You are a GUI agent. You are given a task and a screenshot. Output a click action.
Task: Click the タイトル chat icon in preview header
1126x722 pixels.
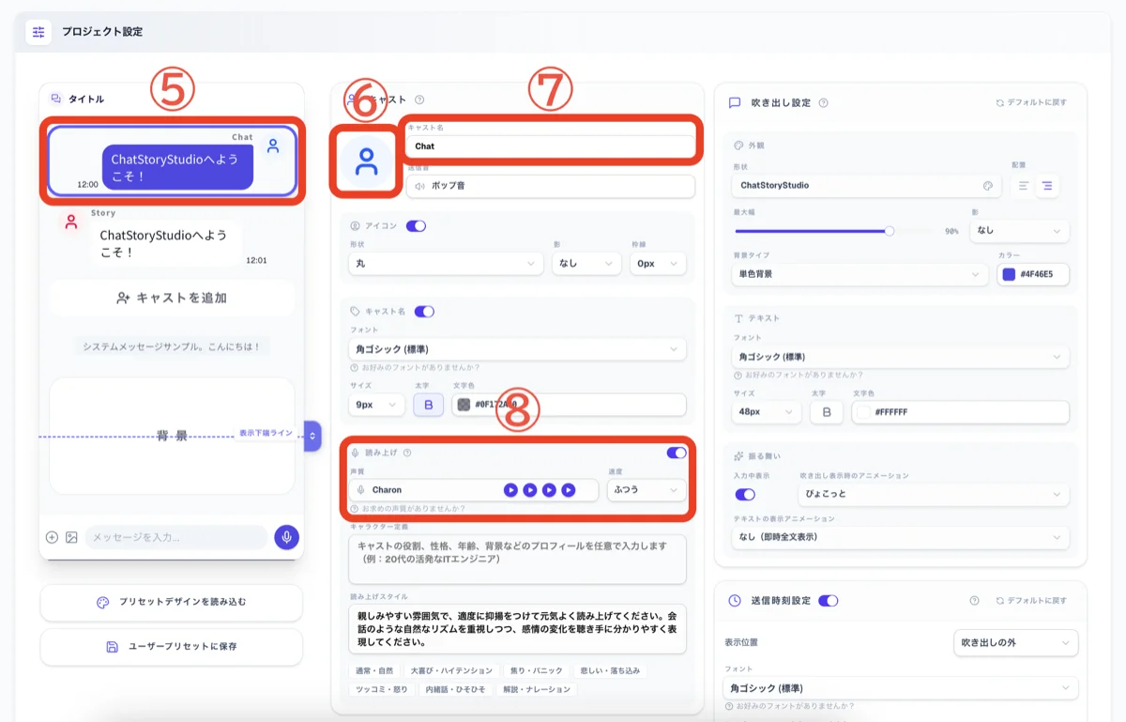pyautogui.click(x=56, y=99)
